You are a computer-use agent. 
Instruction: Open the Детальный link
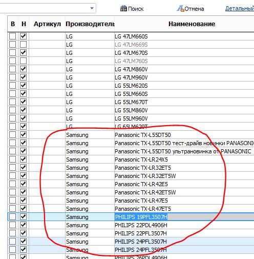(x=240, y=8)
